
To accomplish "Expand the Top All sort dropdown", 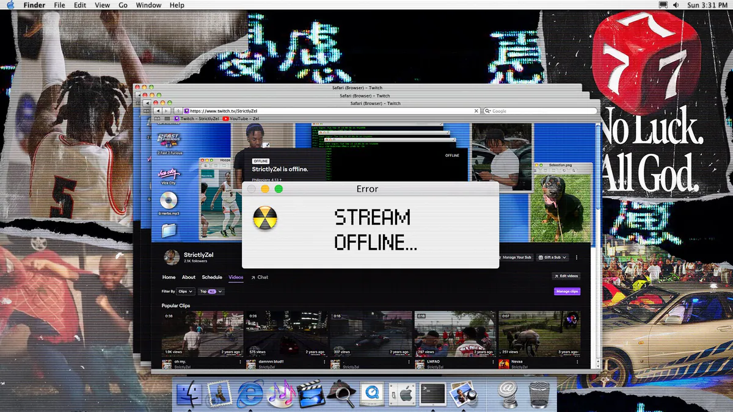I will [211, 292].
